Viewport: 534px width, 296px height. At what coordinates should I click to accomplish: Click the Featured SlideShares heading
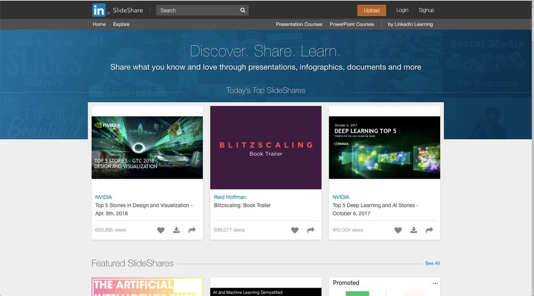(x=132, y=263)
